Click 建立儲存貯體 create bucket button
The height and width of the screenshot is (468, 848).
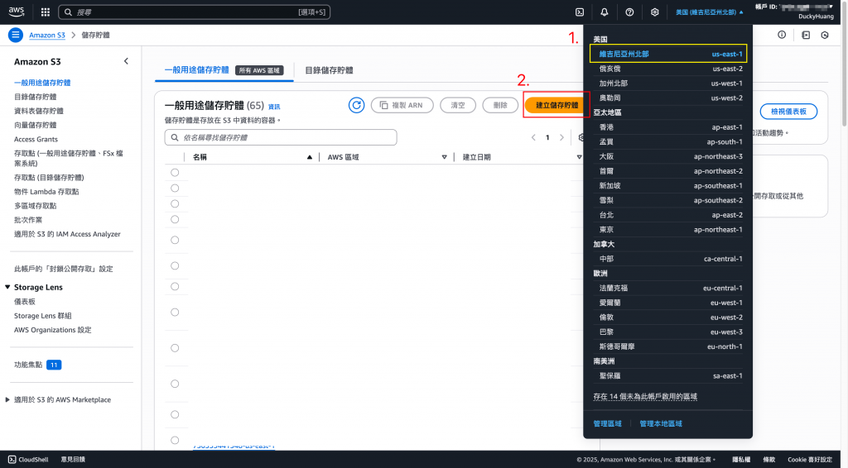pyautogui.click(x=556, y=105)
